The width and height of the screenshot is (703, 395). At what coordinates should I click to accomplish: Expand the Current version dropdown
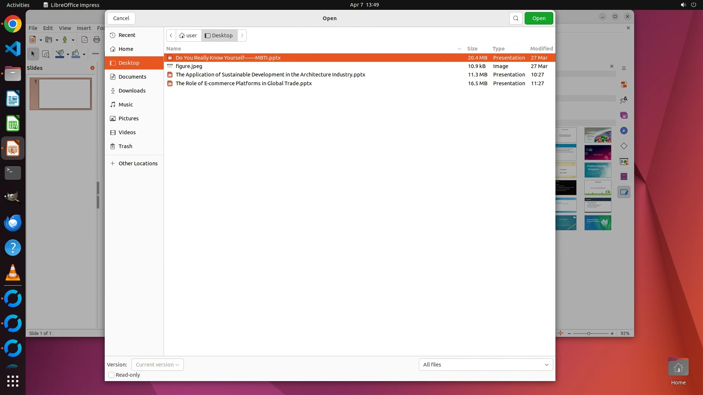157,365
